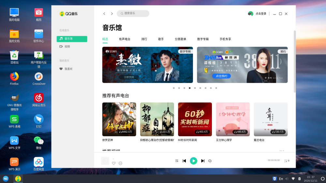Switch the En input method indicator
The height and width of the screenshot is (183, 326).
[281, 179]
